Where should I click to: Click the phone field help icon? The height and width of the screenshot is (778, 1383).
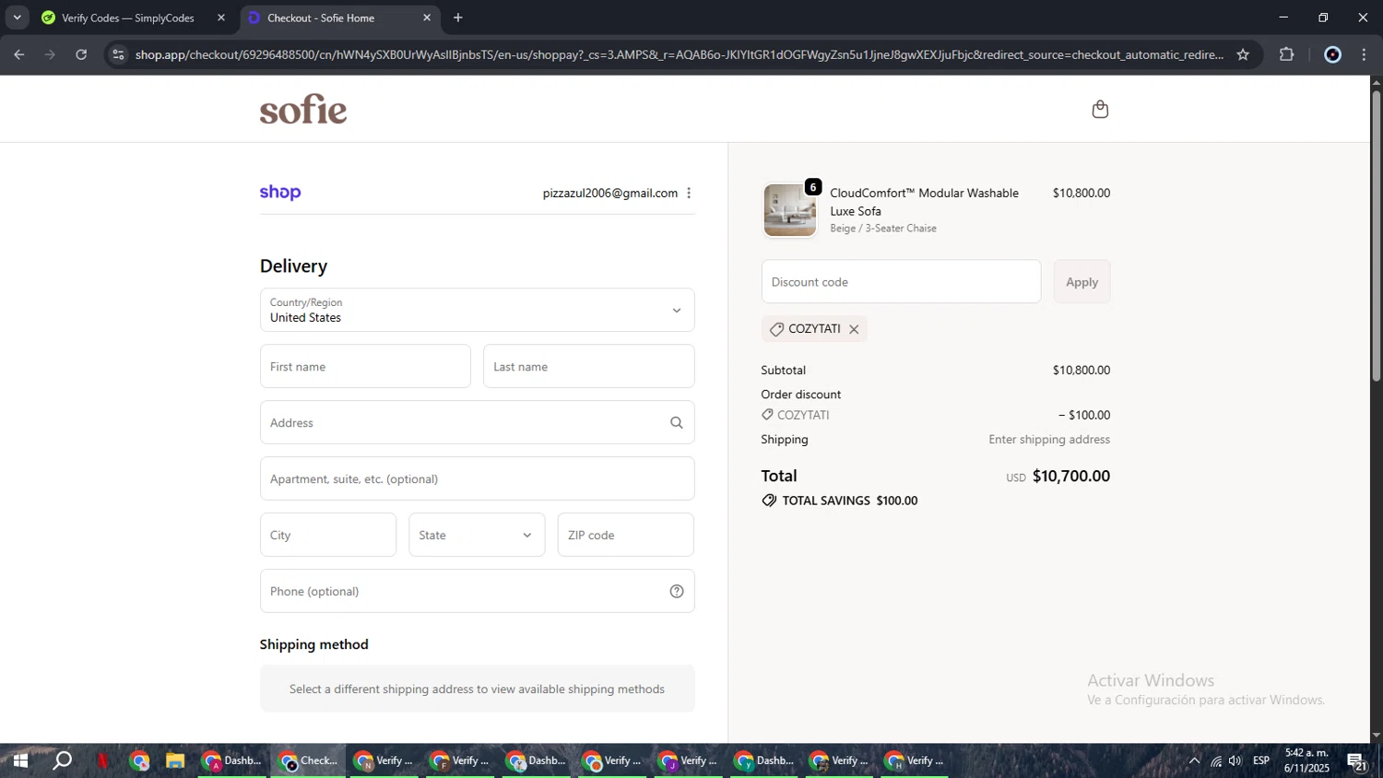coord(677,592)
